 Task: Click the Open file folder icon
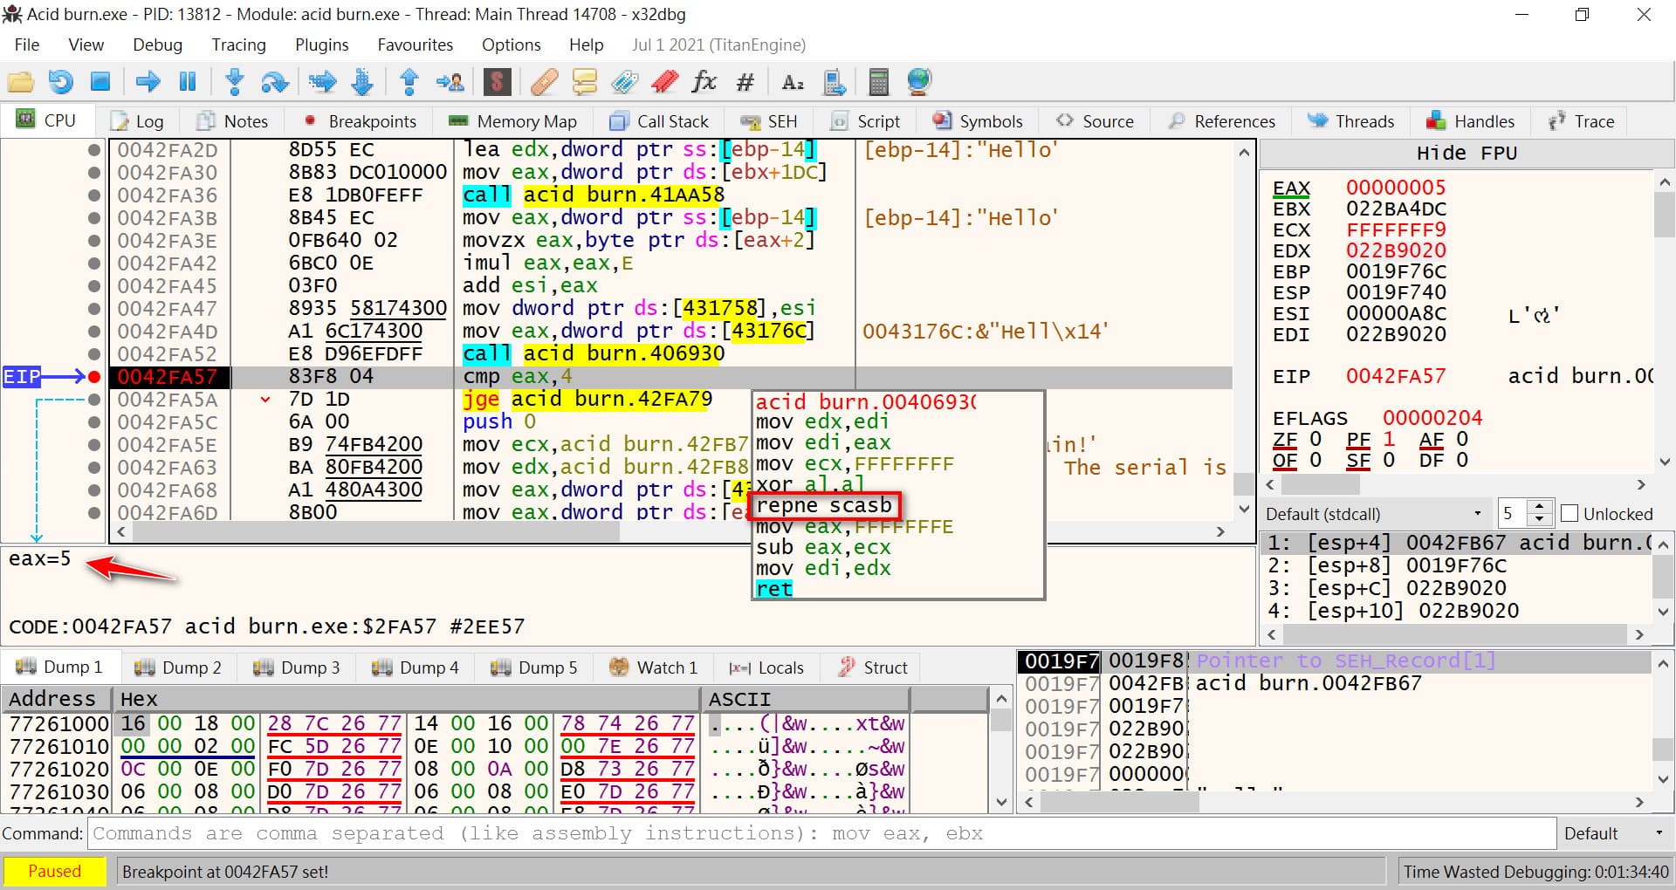[x=21, y=82]
